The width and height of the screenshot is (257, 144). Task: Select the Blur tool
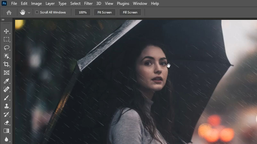point(6,139)
